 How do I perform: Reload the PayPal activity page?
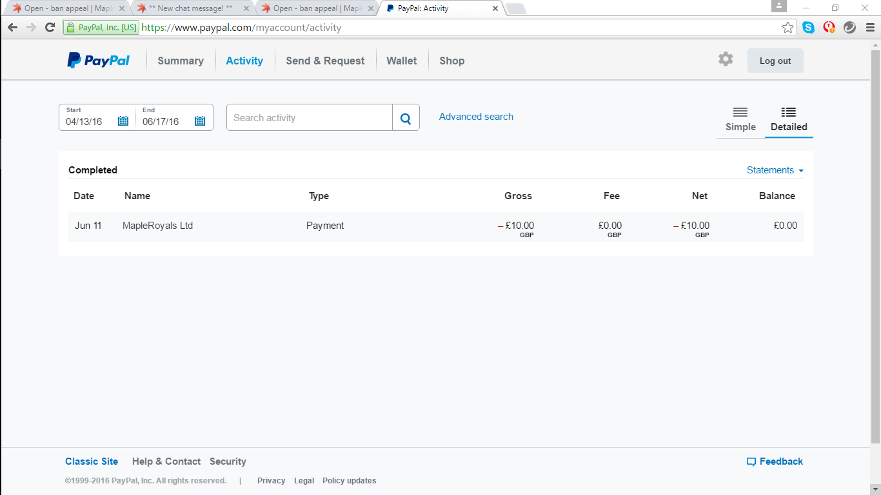pyautogui.click(x=50, y=28)
